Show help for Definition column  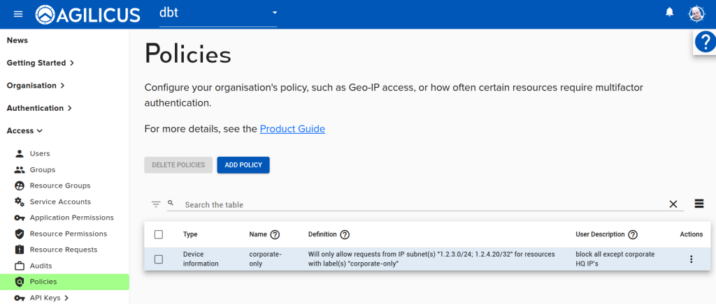pyautogui.click(x=345, y=235)
